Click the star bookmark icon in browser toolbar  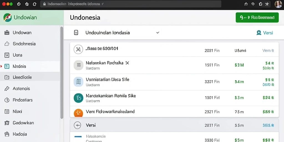(x=267, y=4)
